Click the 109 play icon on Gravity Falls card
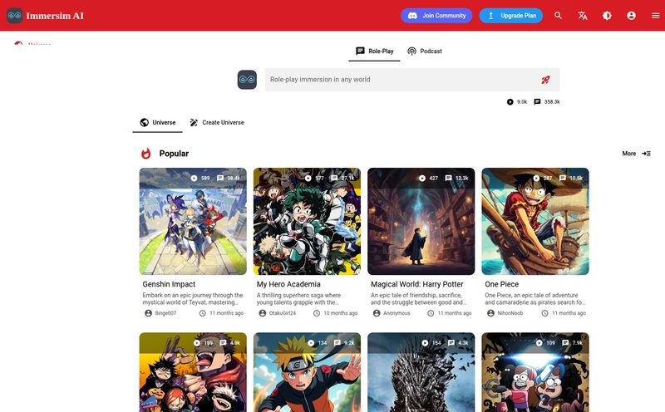 pyautogui.click(x=539, y=343)
